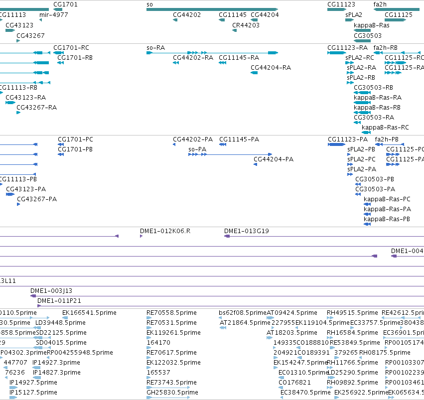This screenshot has height=400, width=424.
Task: Click the CG11145 gene label
Action: [233, 15]
